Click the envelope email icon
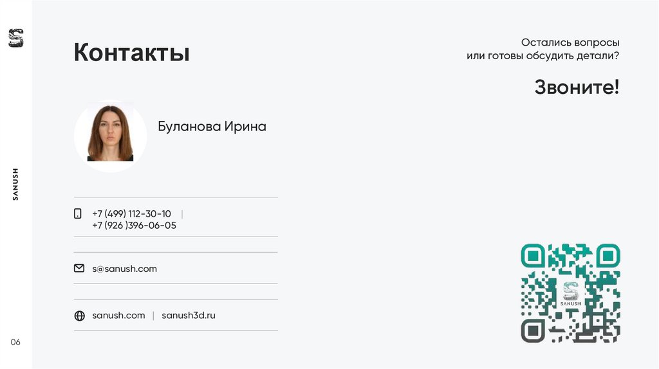 pos(79,268)
